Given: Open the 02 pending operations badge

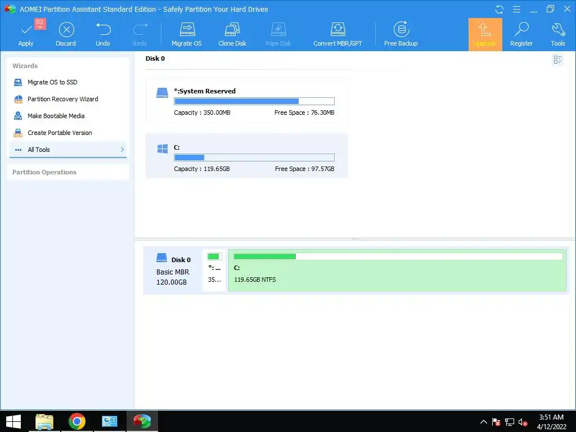Looking at the screenshot, I should 40,23.
